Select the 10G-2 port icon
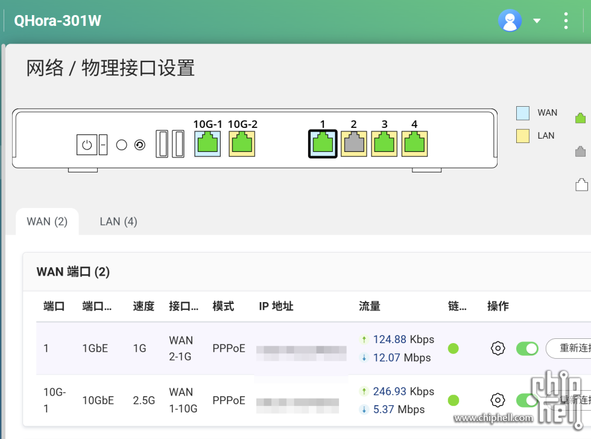 click(242, 144)
